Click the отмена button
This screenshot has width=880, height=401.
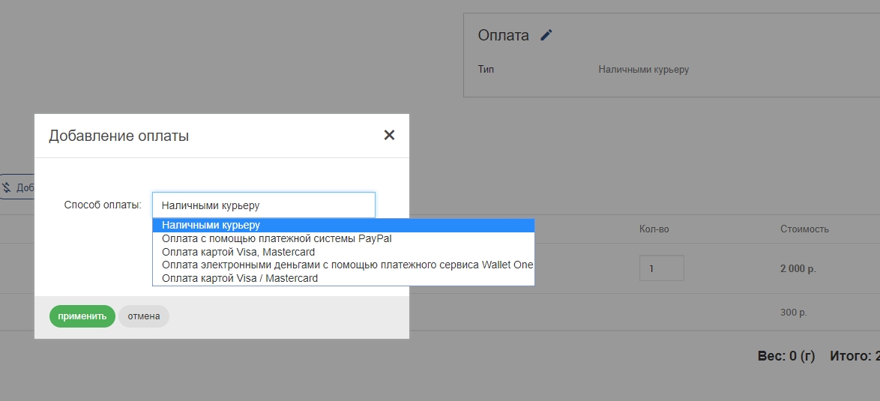click(144, 316)
